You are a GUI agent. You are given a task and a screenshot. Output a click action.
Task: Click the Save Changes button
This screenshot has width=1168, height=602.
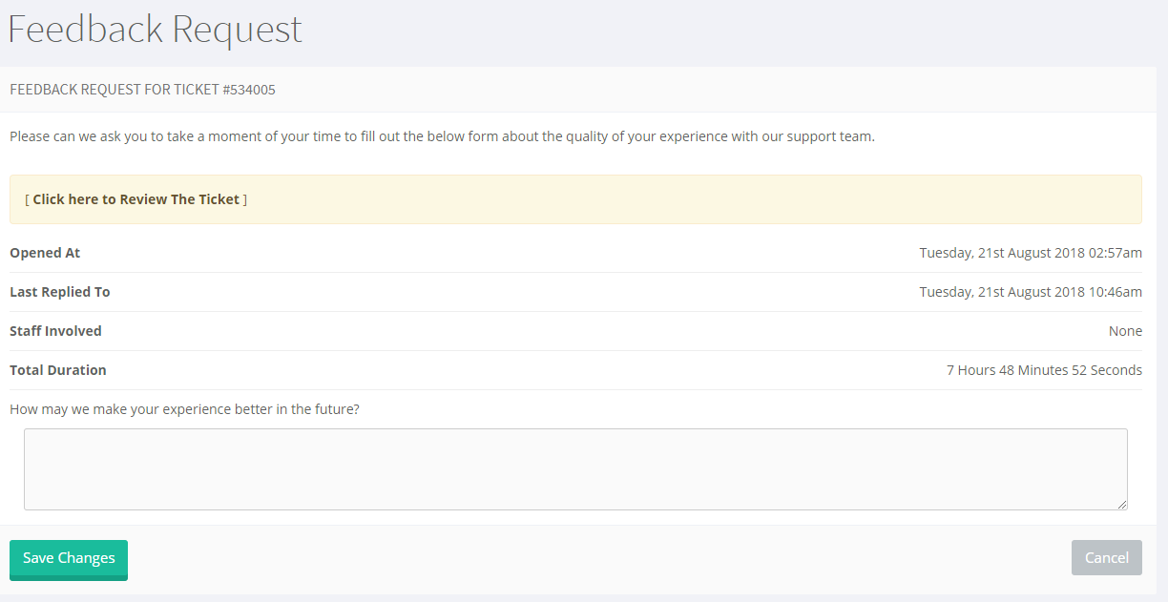click(69, 559)
